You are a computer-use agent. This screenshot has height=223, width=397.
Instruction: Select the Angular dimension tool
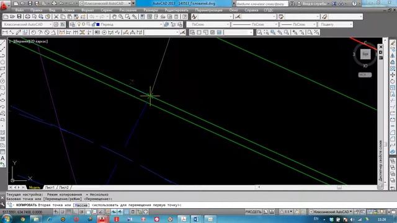(53, 32)
